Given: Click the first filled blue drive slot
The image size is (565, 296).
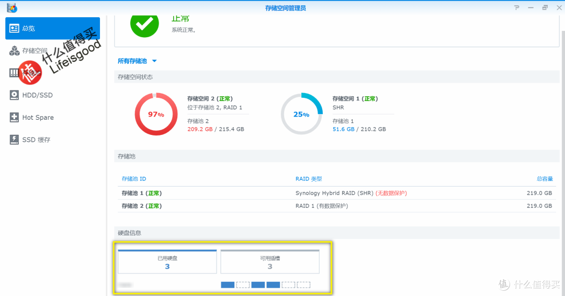Looking at the screenshot, I should pyautogui.click(x=228, y=285).
